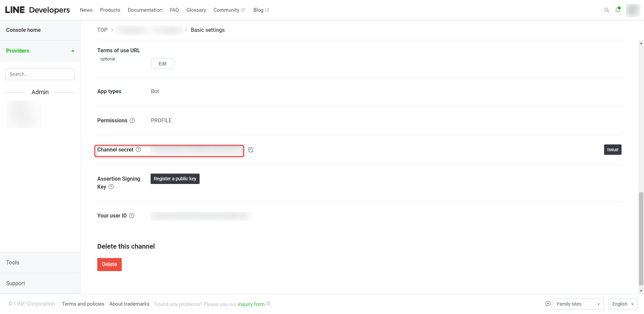
Task: Click the Bot app type value
Action: [x=155, y=91]
